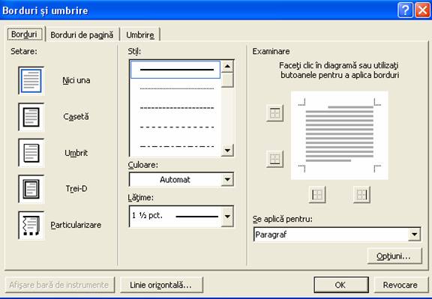Select the Nici una border setting icon
Viewport: 432px width, 299px height.
pyautogui.click(x=31, y=81)
